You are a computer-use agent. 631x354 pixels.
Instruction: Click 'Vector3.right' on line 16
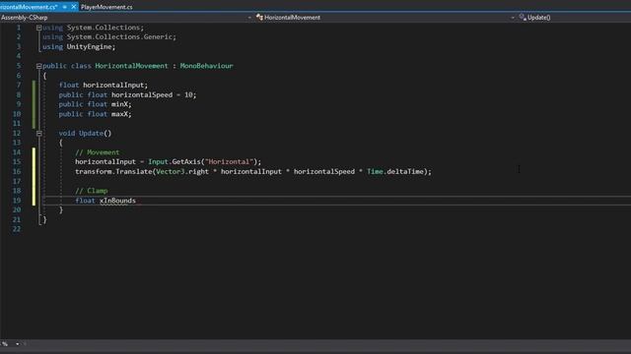click(182, 172)
